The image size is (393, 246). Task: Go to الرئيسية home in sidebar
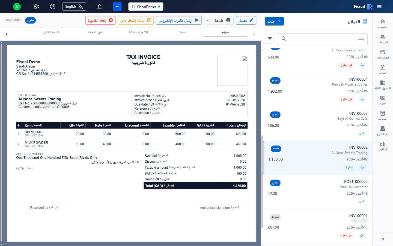pyautogui.click(x=383, y=24)
